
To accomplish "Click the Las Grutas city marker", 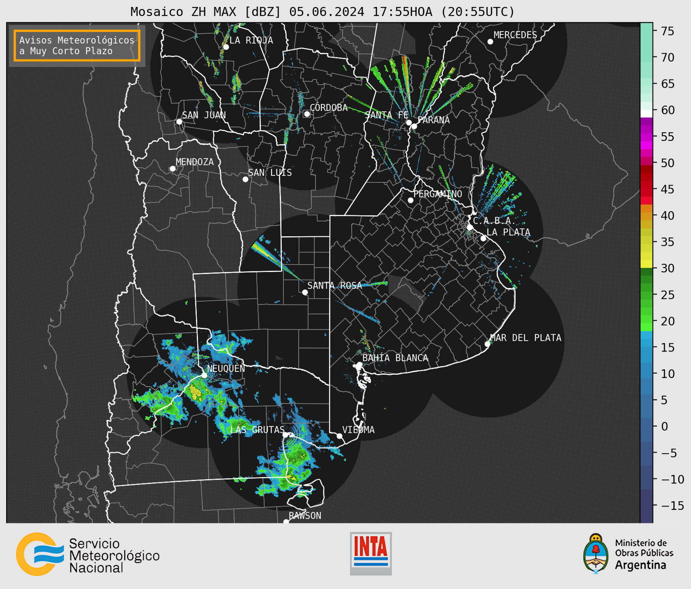I will (285, 435).
